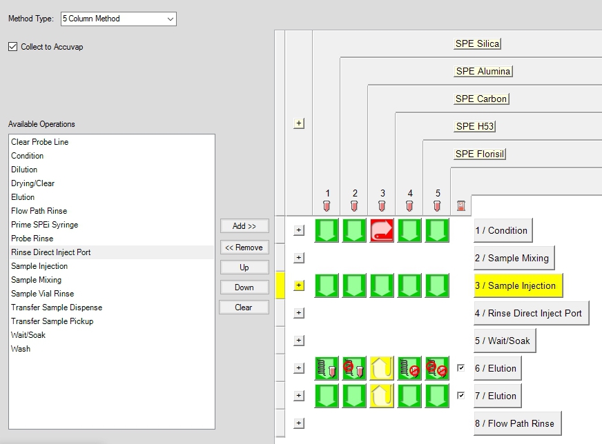Viewport: 602px width, 444px height.
Task: Expand the plus button for Sample Injection row
Action: pyautogui.click(x=299, y=285)
